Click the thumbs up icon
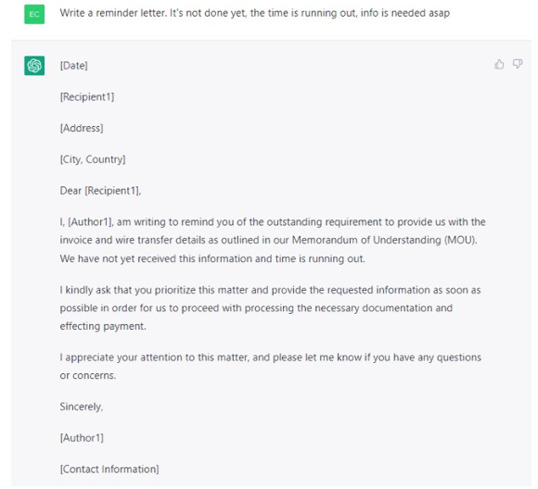Viewport: 538px width, 489px height. click(499, 64)
